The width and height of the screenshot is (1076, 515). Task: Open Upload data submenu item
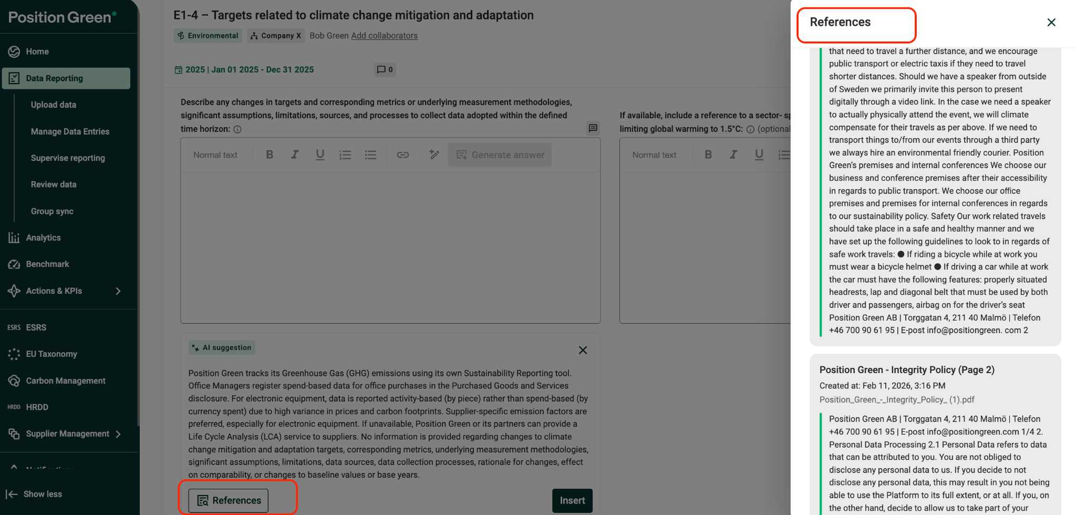point(53,105)
